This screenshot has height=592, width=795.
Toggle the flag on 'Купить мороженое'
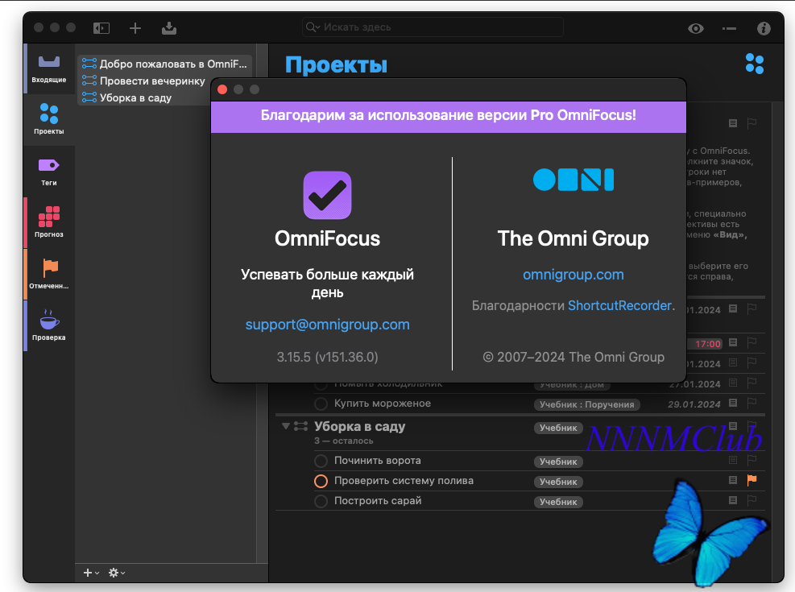[x=752, y=403]
